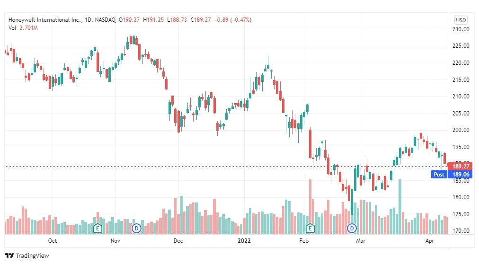
Task: Click the 200.00 price scale label
Action: (461, 130)
